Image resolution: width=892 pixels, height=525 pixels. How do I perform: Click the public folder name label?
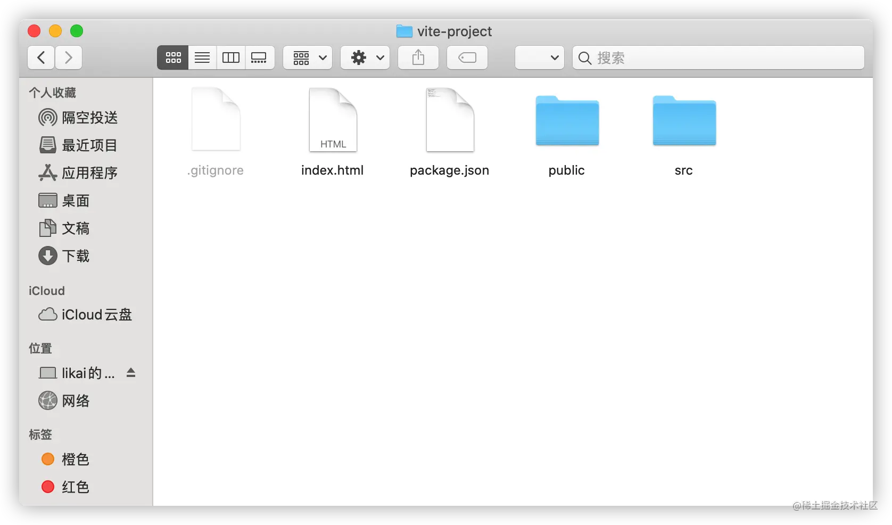point(567,170)
